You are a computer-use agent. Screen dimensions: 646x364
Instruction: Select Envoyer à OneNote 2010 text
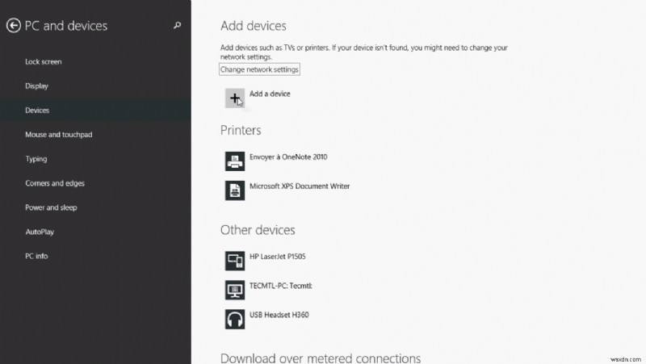pos(288,157)
